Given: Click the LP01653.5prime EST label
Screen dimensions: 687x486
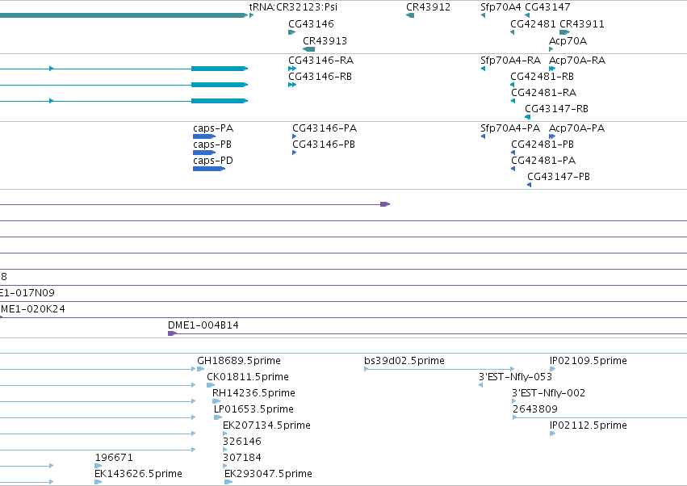Looking at the screenshot, I should [253, 409].
